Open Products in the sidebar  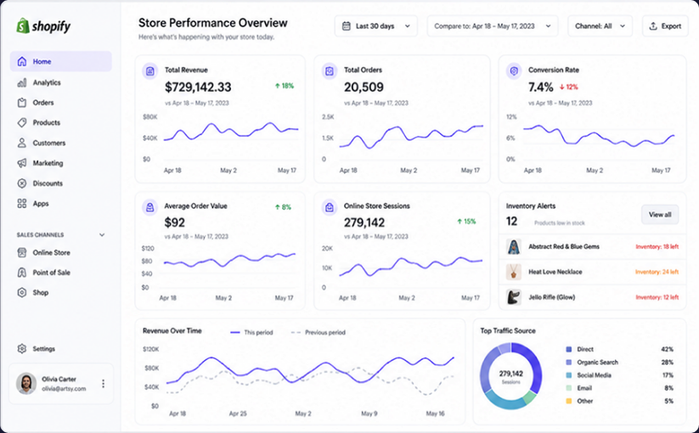click(60, 122)
